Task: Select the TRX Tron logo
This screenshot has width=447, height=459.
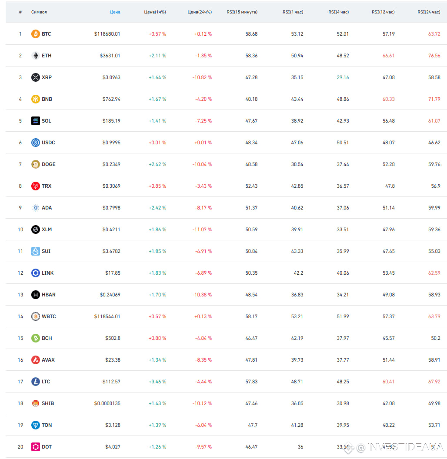Action: tap(36, 186)
